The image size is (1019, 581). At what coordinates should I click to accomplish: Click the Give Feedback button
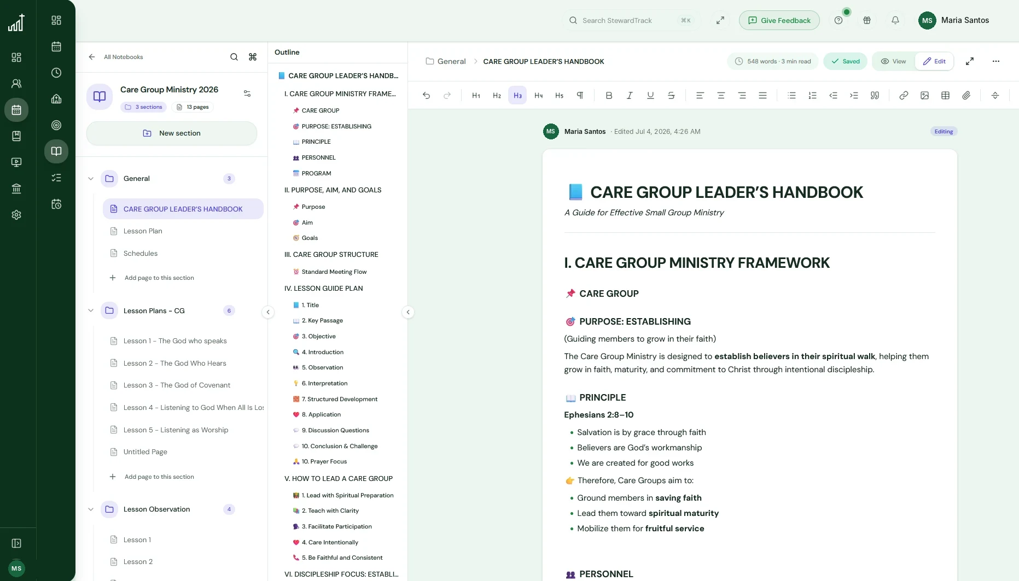point(779,20)
